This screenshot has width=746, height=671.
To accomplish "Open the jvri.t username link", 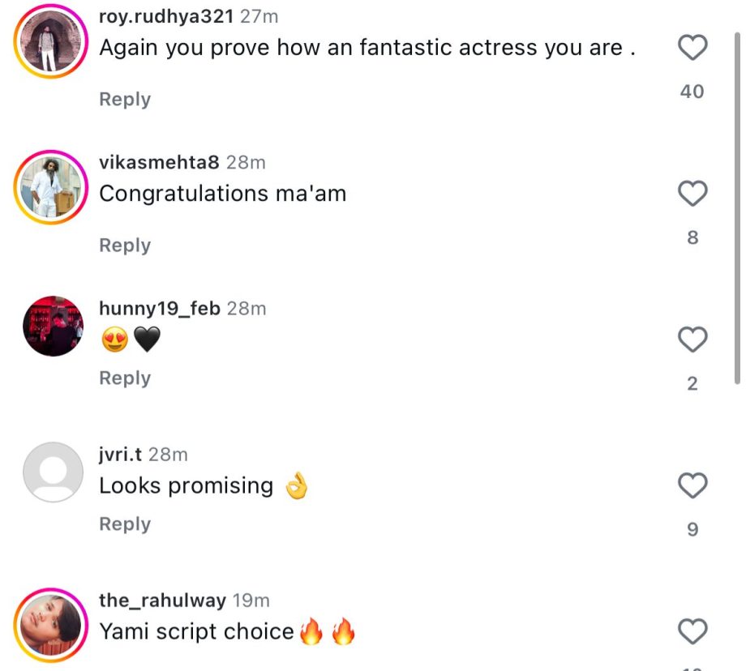I will pyautogui.click(x=120, y=454).
